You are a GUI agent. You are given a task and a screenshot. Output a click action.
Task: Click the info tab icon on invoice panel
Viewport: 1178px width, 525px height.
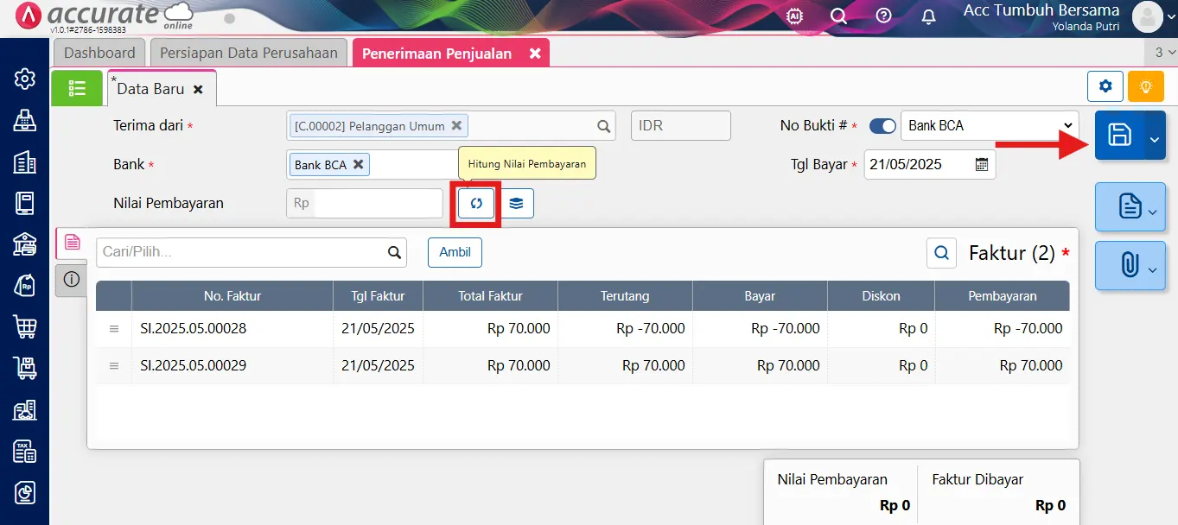pos(71,280)
